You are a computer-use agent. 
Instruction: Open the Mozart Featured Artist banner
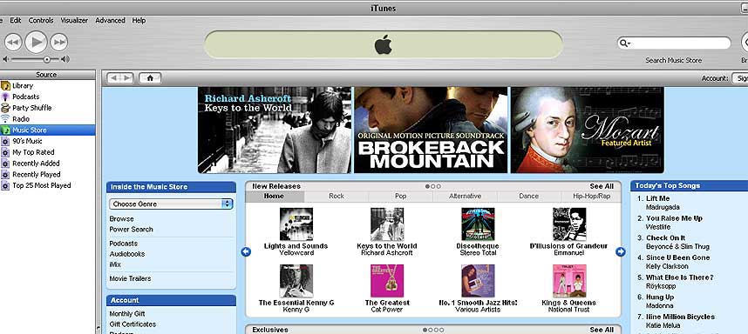coord(588,130)
